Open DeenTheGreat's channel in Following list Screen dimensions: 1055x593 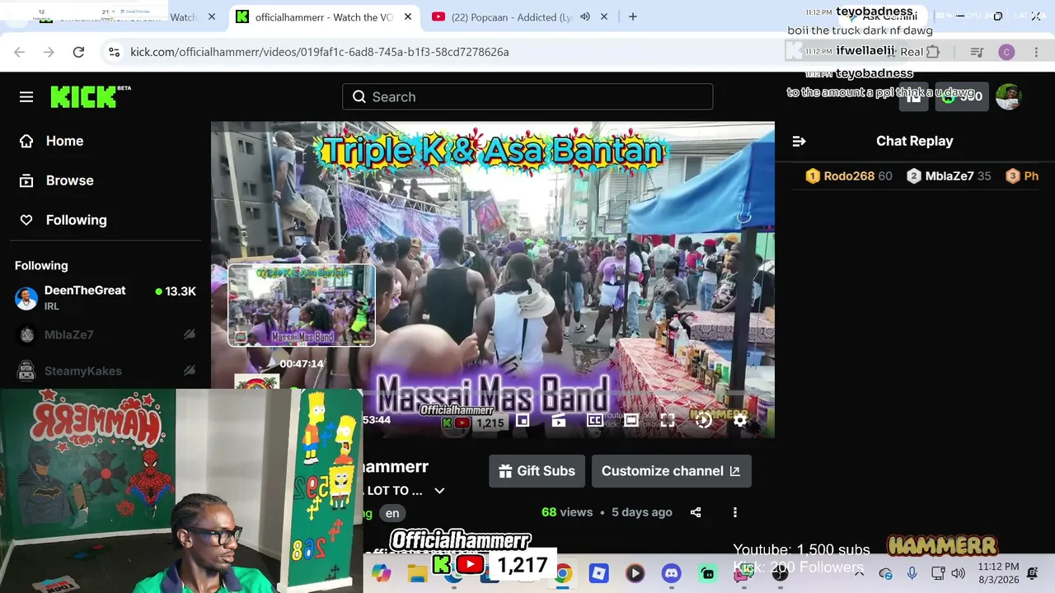105,297
